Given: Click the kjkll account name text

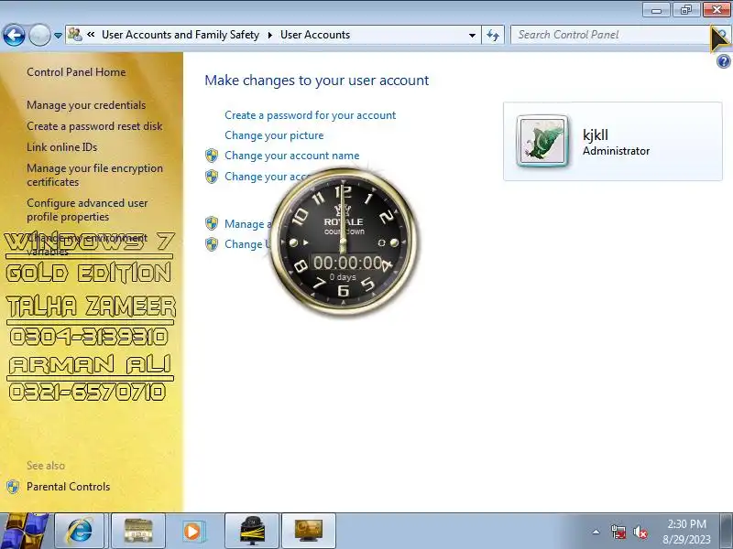Looking at the screenshot, I should tap(595, 135).
